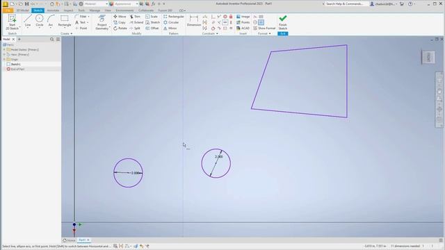This screenshot has height=250, width=445.
Task: Select the Move command
Action: [x=120, y=17]
